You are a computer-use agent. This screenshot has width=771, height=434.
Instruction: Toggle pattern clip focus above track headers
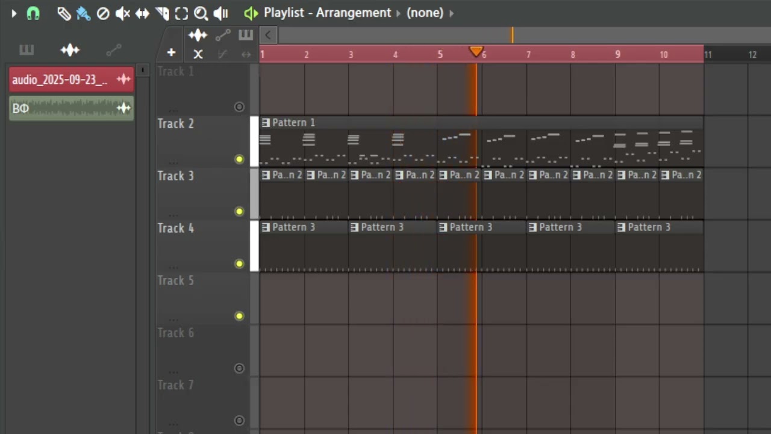[245, 35]
